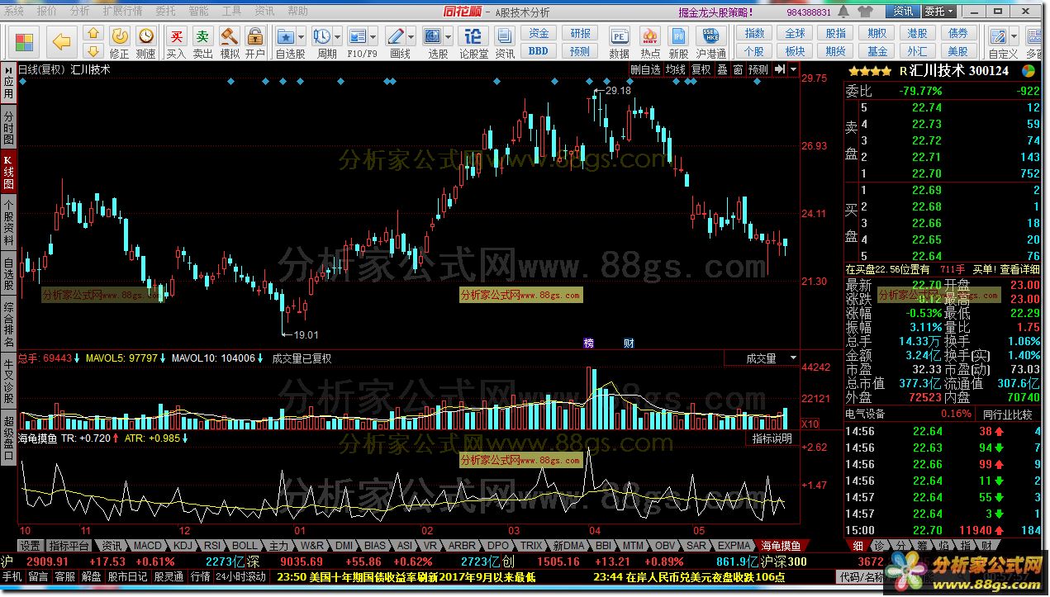Open the 新股 IPO icon
The image size is (1050, 597).
tap(678, 42)
